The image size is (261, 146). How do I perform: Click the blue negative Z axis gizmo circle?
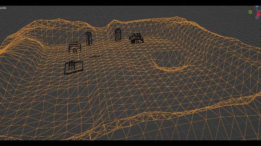(x=257, y=17)
